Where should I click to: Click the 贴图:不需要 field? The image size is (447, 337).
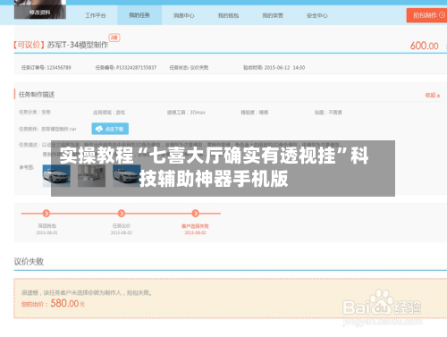tap(328, 113)
